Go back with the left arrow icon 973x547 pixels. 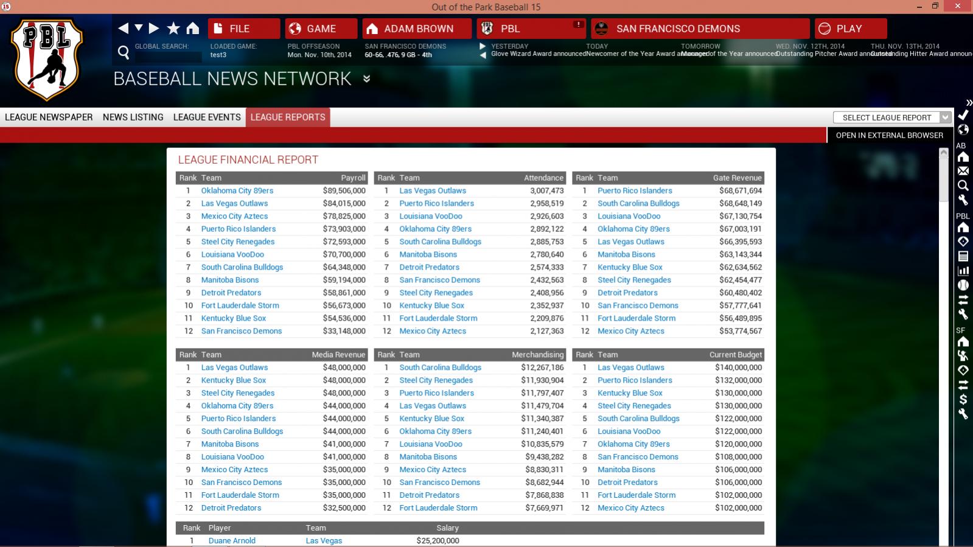click(x=124, y=28)
